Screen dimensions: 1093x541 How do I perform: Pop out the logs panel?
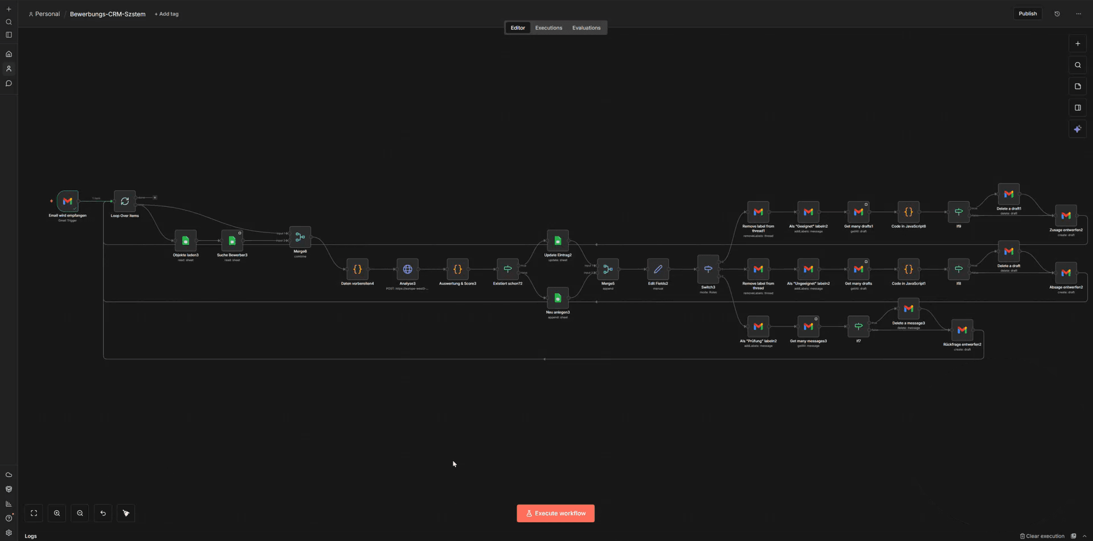pyautogui.click(x=1074, y=536)
